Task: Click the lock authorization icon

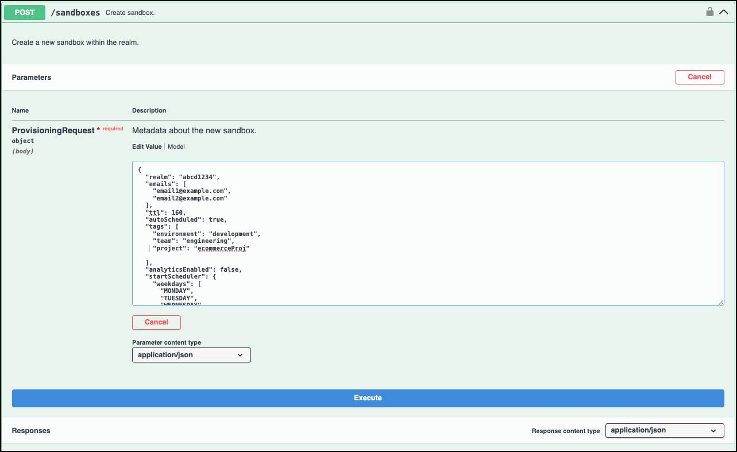Action: (x=710, y=11)
